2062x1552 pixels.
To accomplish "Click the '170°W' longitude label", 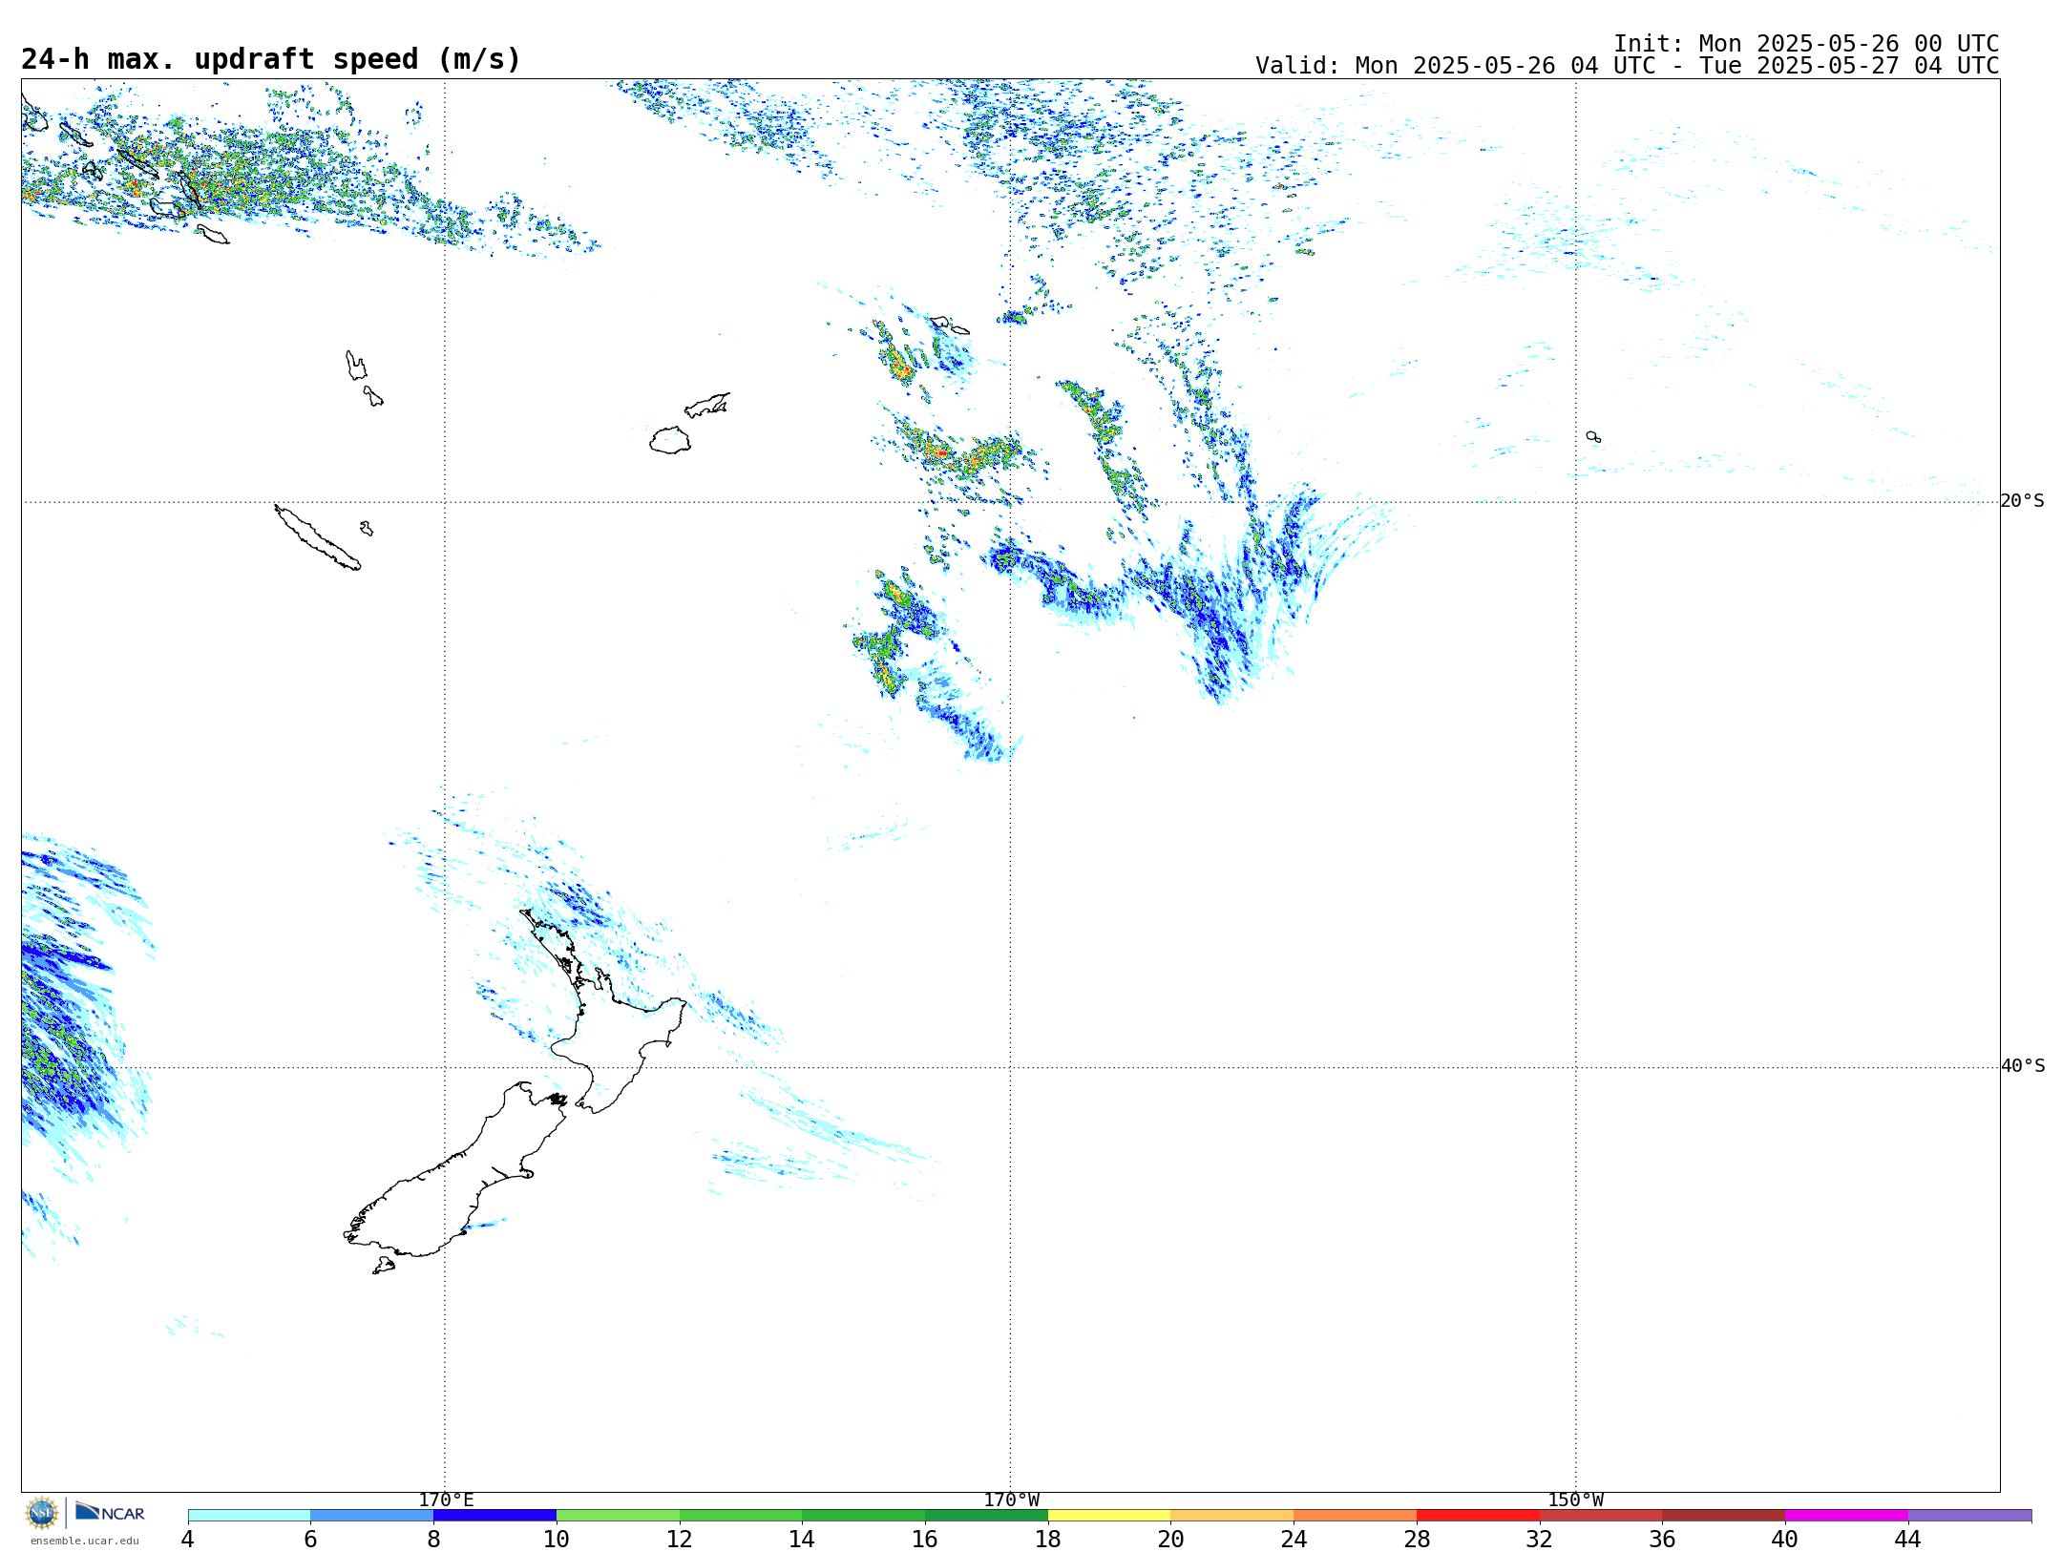I will [1011, 1500].
